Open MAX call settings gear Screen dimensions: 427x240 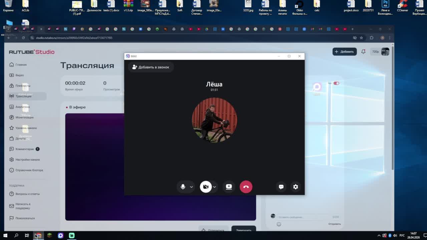coord(296,187)
